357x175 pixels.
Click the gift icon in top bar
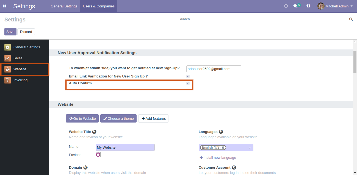coord(308,6)
